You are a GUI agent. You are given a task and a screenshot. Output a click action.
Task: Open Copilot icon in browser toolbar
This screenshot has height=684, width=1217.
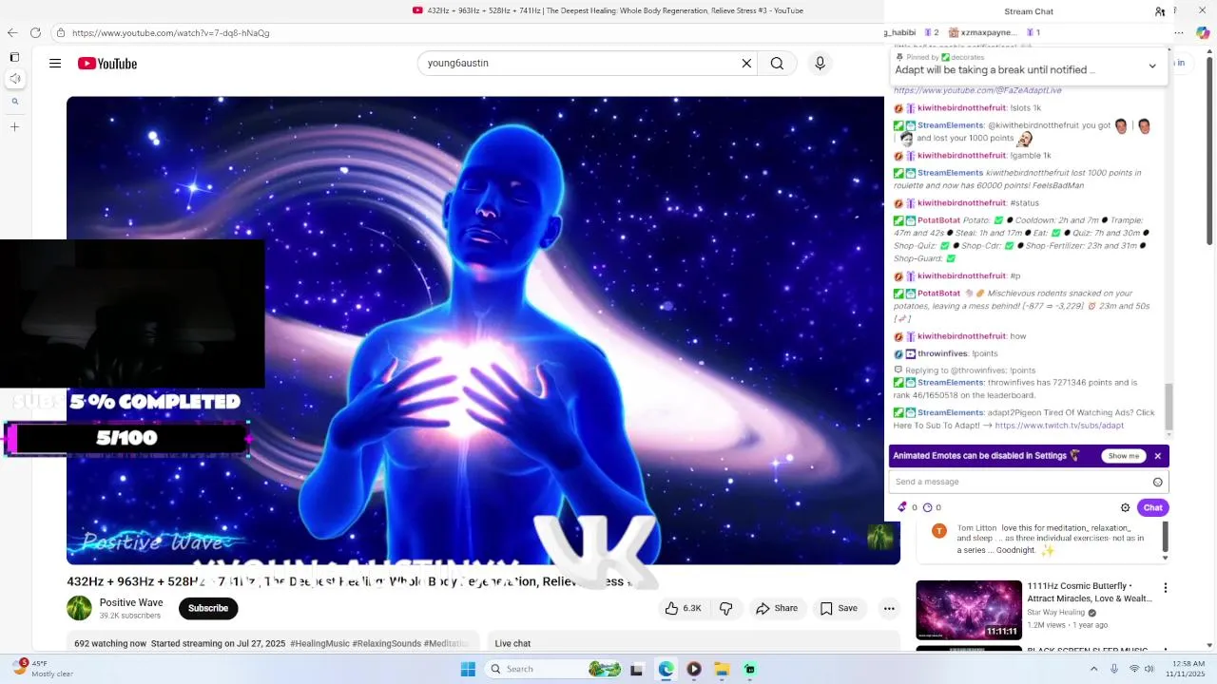click(x=1203, y=32)
